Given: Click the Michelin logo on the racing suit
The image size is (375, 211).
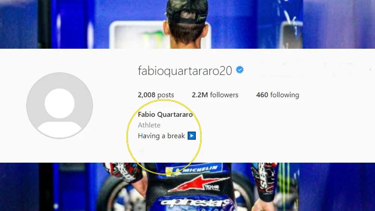Looking at the screenshot, I should pos(194,170).
